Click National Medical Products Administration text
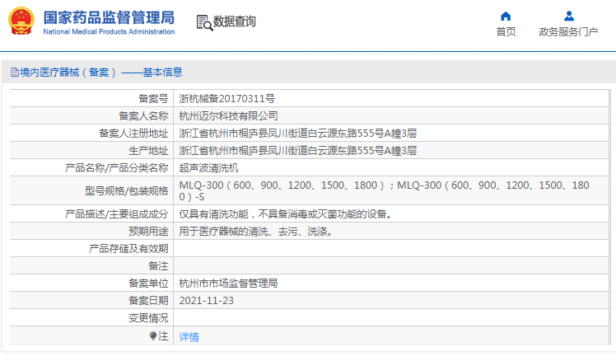The image size is (616, 361). pos(109,32)
